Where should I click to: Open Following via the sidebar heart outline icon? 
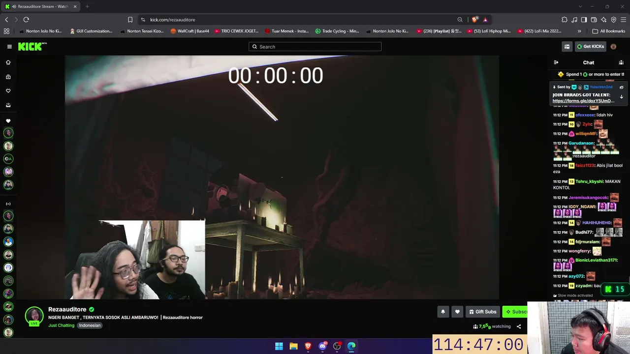point(8,91)
